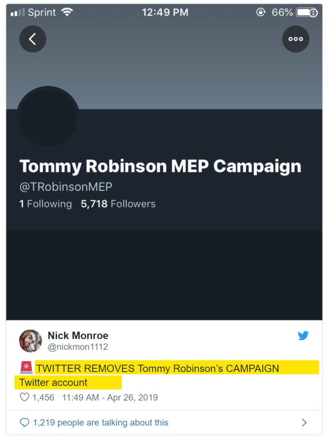This screenshot has width=326, height=437.
Task: Tap the battery indicator icon
Action: [x=307, y=12]
